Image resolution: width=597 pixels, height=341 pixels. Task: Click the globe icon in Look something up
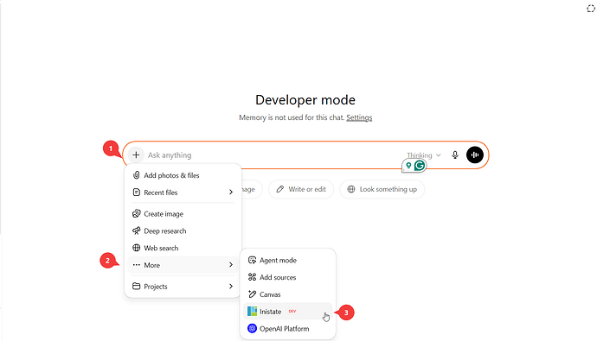(351, 189)
